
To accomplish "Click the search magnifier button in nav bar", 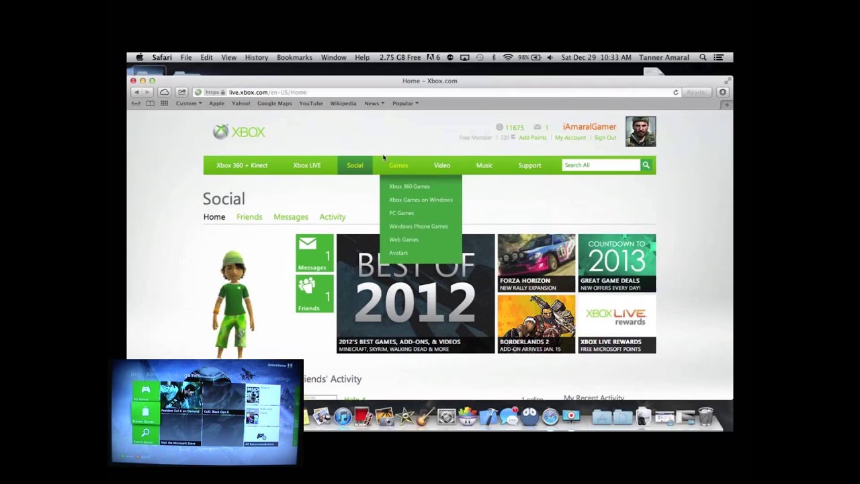I will pyautogui.click(x=646, y=165).
